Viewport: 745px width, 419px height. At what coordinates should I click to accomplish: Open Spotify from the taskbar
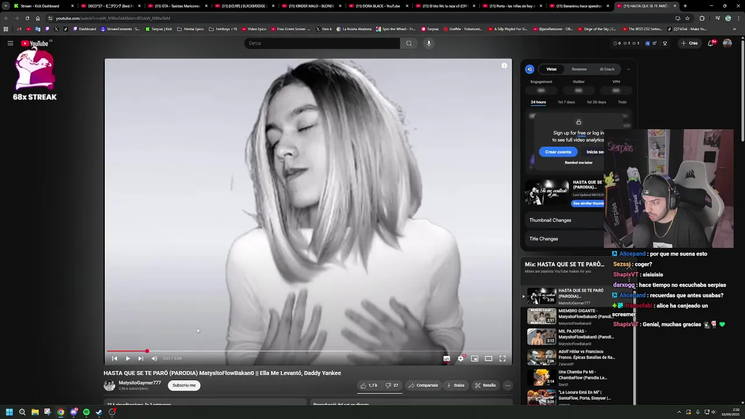[86, 412]
